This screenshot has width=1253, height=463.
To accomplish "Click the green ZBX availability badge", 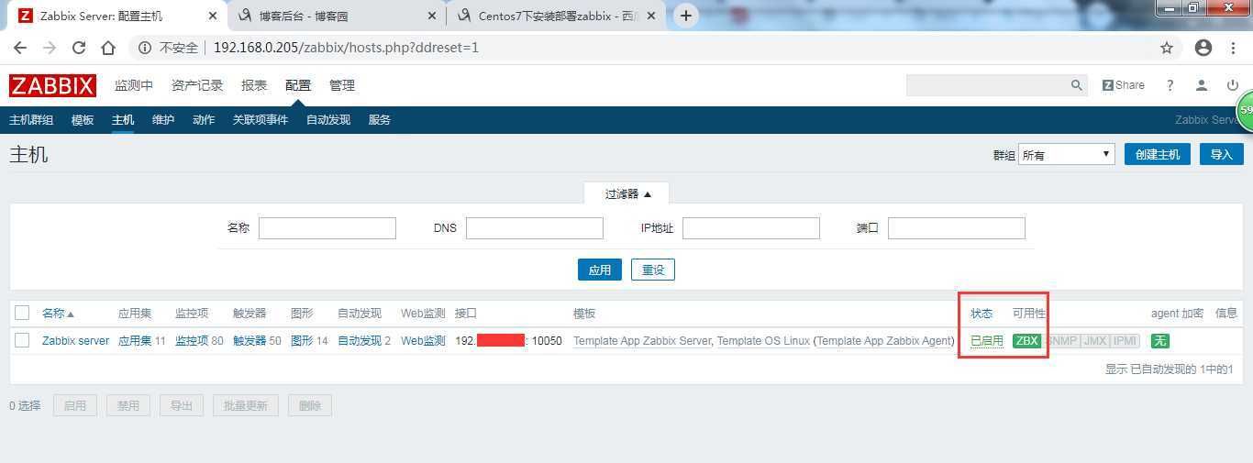I will [1026, 341].
